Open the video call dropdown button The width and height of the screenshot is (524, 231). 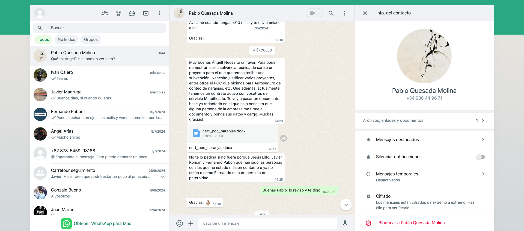pos(314,13)
